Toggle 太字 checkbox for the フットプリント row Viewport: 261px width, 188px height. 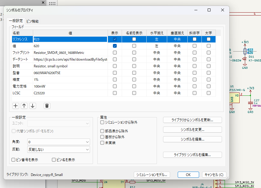pos(209,53)
